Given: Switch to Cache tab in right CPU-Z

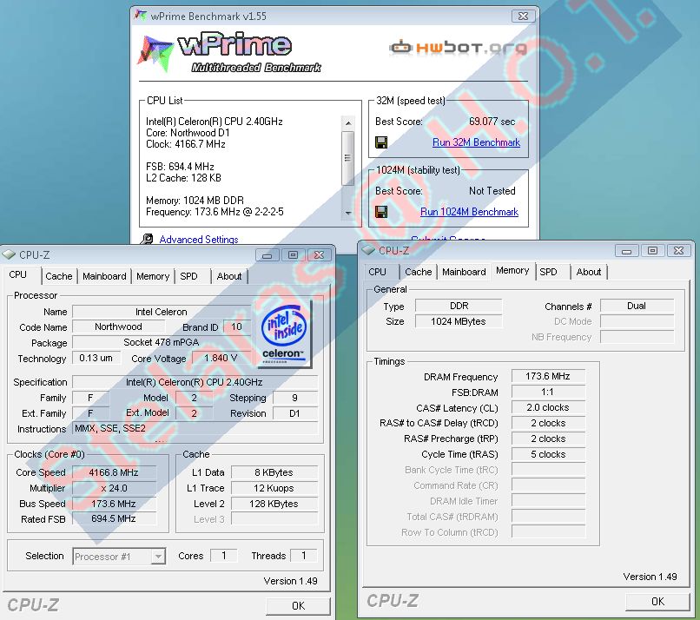Looking at the screenshot, I should point(419,272).
